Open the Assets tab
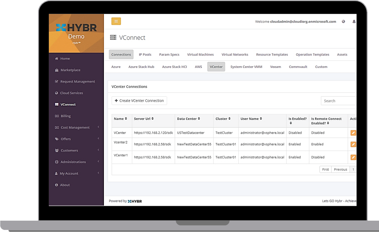The height and width of the screenshot is (232, 379). (x=342, y=55)
